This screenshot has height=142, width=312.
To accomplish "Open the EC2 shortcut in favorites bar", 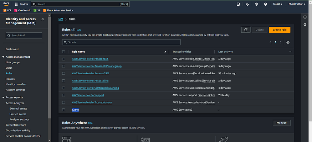I will [x=7, y=10].
